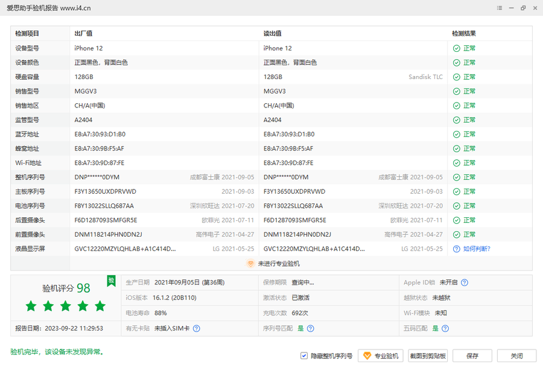Viewport: 543px width, 370px height.
Task: Click the green check icon for 电池序列号
Action: pyautogui.click(x=457, y=206)
